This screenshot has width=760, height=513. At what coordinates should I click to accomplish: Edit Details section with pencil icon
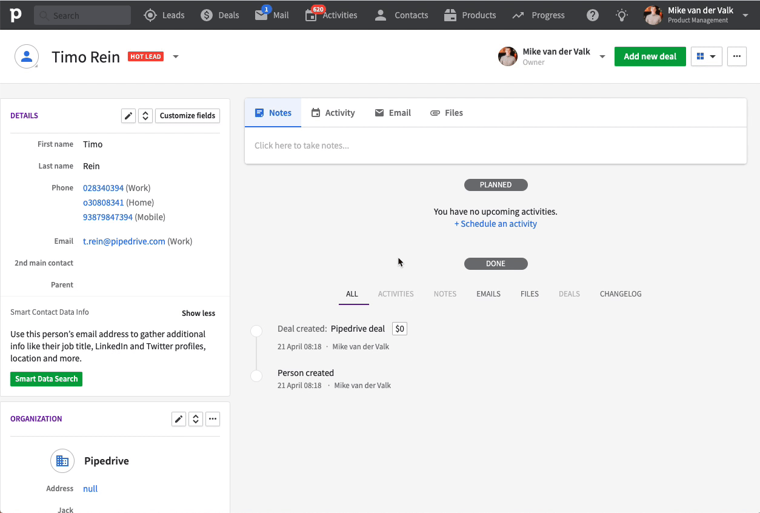128,116
